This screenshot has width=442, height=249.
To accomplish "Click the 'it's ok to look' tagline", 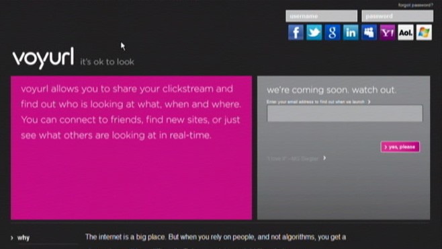I will click(107, 62).
